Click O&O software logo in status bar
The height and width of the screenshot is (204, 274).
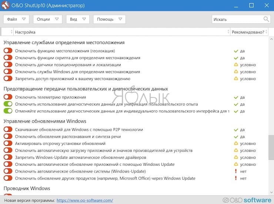(x=247, y=200)
